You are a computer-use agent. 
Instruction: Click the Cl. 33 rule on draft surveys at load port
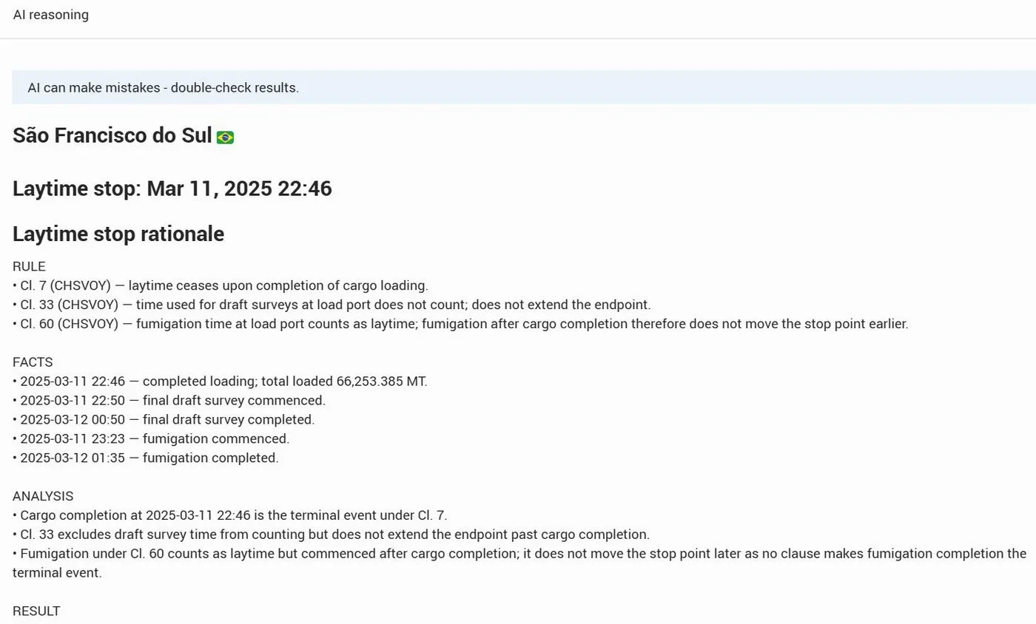tap(332, 305)
